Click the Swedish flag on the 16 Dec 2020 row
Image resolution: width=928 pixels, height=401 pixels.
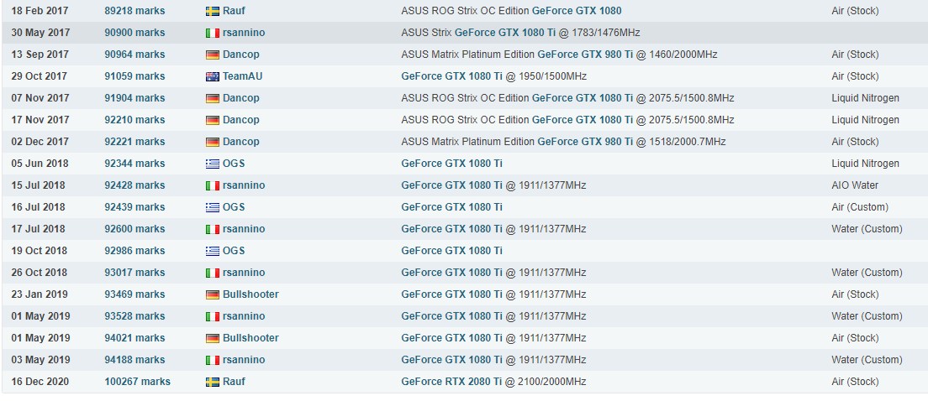213,382
